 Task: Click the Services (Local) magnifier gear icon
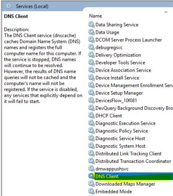pos(9,6)
